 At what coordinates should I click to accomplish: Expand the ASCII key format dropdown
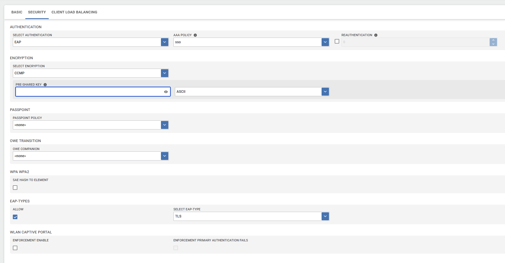325,92
